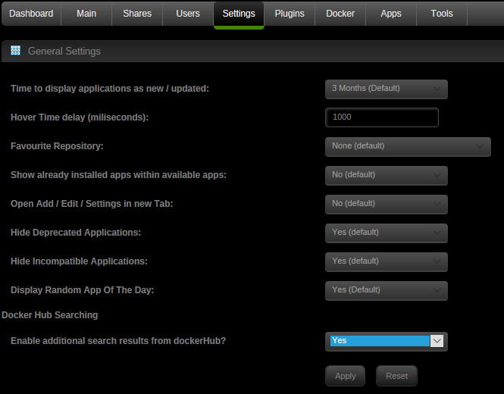Open Display Random App Of The Day dropdown
Image resolution: width=504 pixels, height=394 pixels.
click(x=387, y=290)
